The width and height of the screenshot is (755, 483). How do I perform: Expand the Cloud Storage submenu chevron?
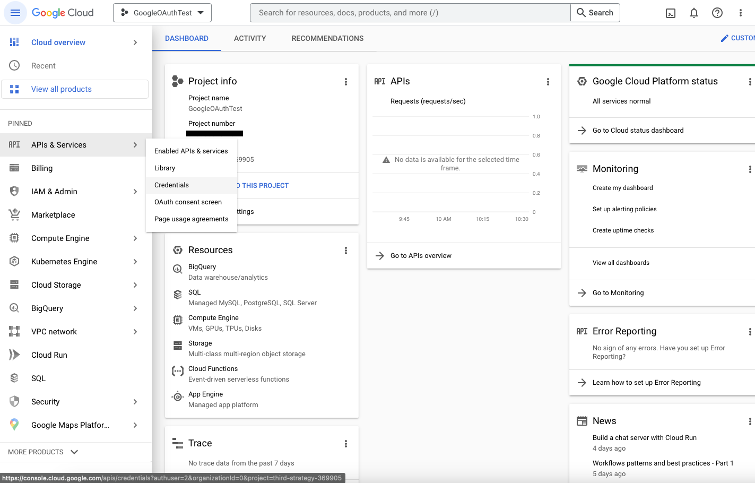pyautogui.click(x=135, y=285)
